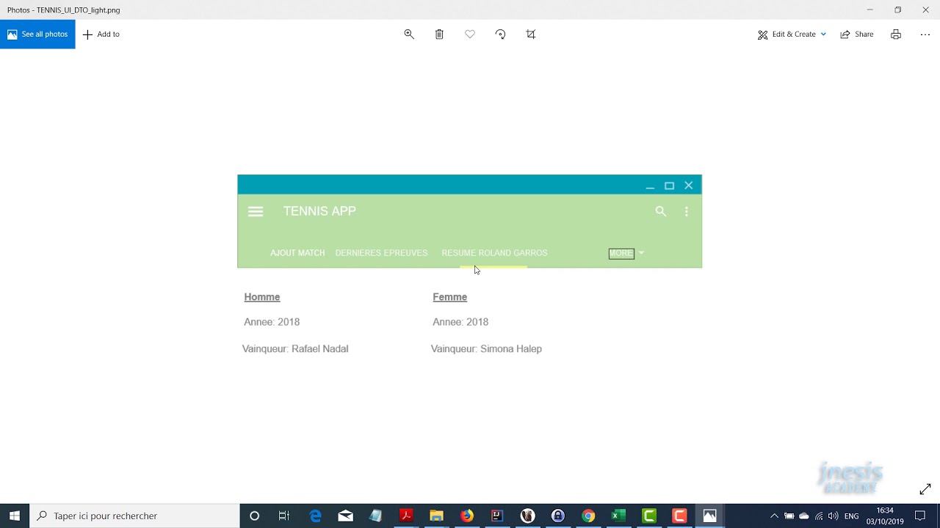Rotate the photo using rotate icon
This screenshot has height=528, width=940.
pos(500,34)
